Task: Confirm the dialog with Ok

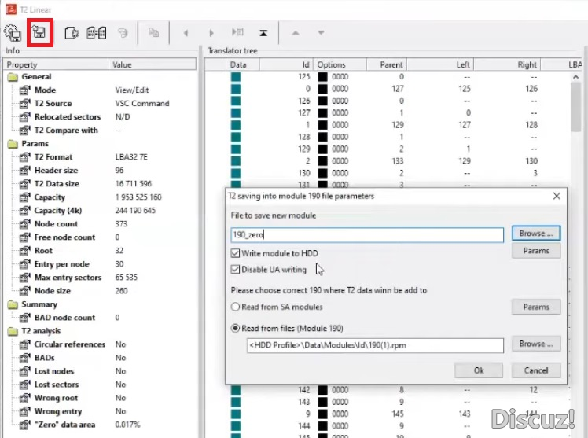Action: pos(479,370)
